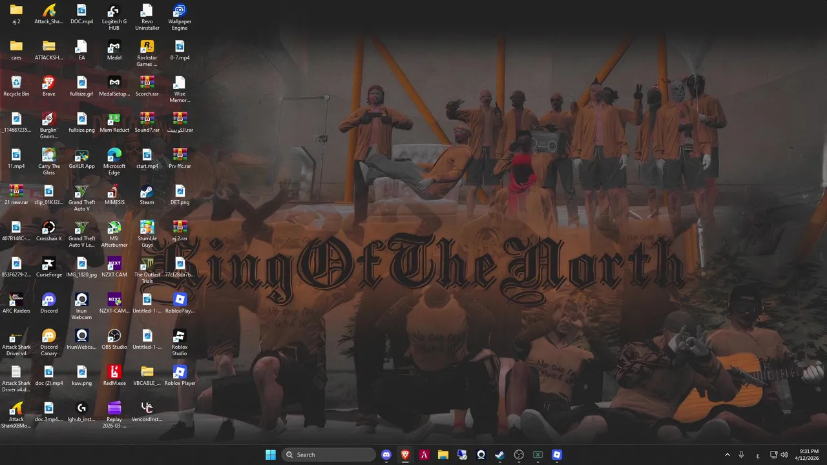Select the DET.png image file
Screen dimensions: 827x465
(x=180, y=195)
